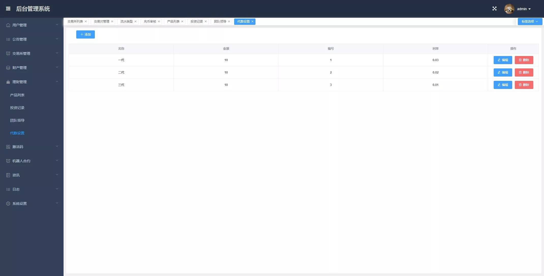The height and width of the screenshot is (276, 544).
Task: Click the 财产管理 coins sidebar icon
Action: point(8,68)
